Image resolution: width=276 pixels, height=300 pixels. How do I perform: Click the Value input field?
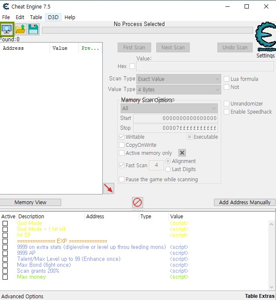[205, 66]
